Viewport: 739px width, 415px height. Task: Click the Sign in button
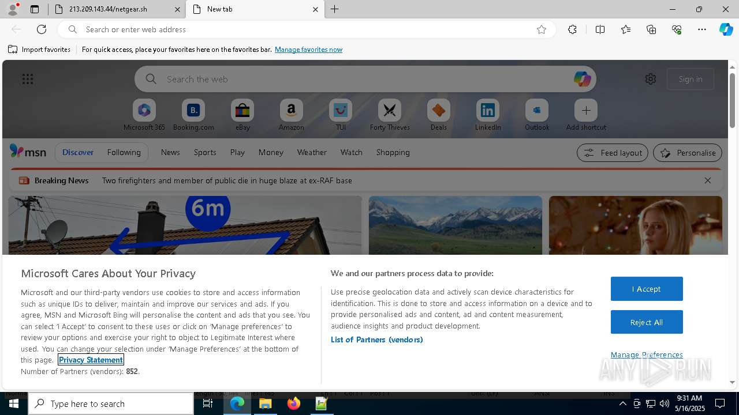point(691,79)
